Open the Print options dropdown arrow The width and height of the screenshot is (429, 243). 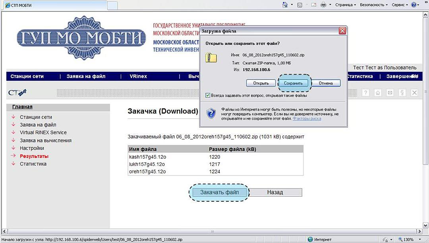click(330, 5)
